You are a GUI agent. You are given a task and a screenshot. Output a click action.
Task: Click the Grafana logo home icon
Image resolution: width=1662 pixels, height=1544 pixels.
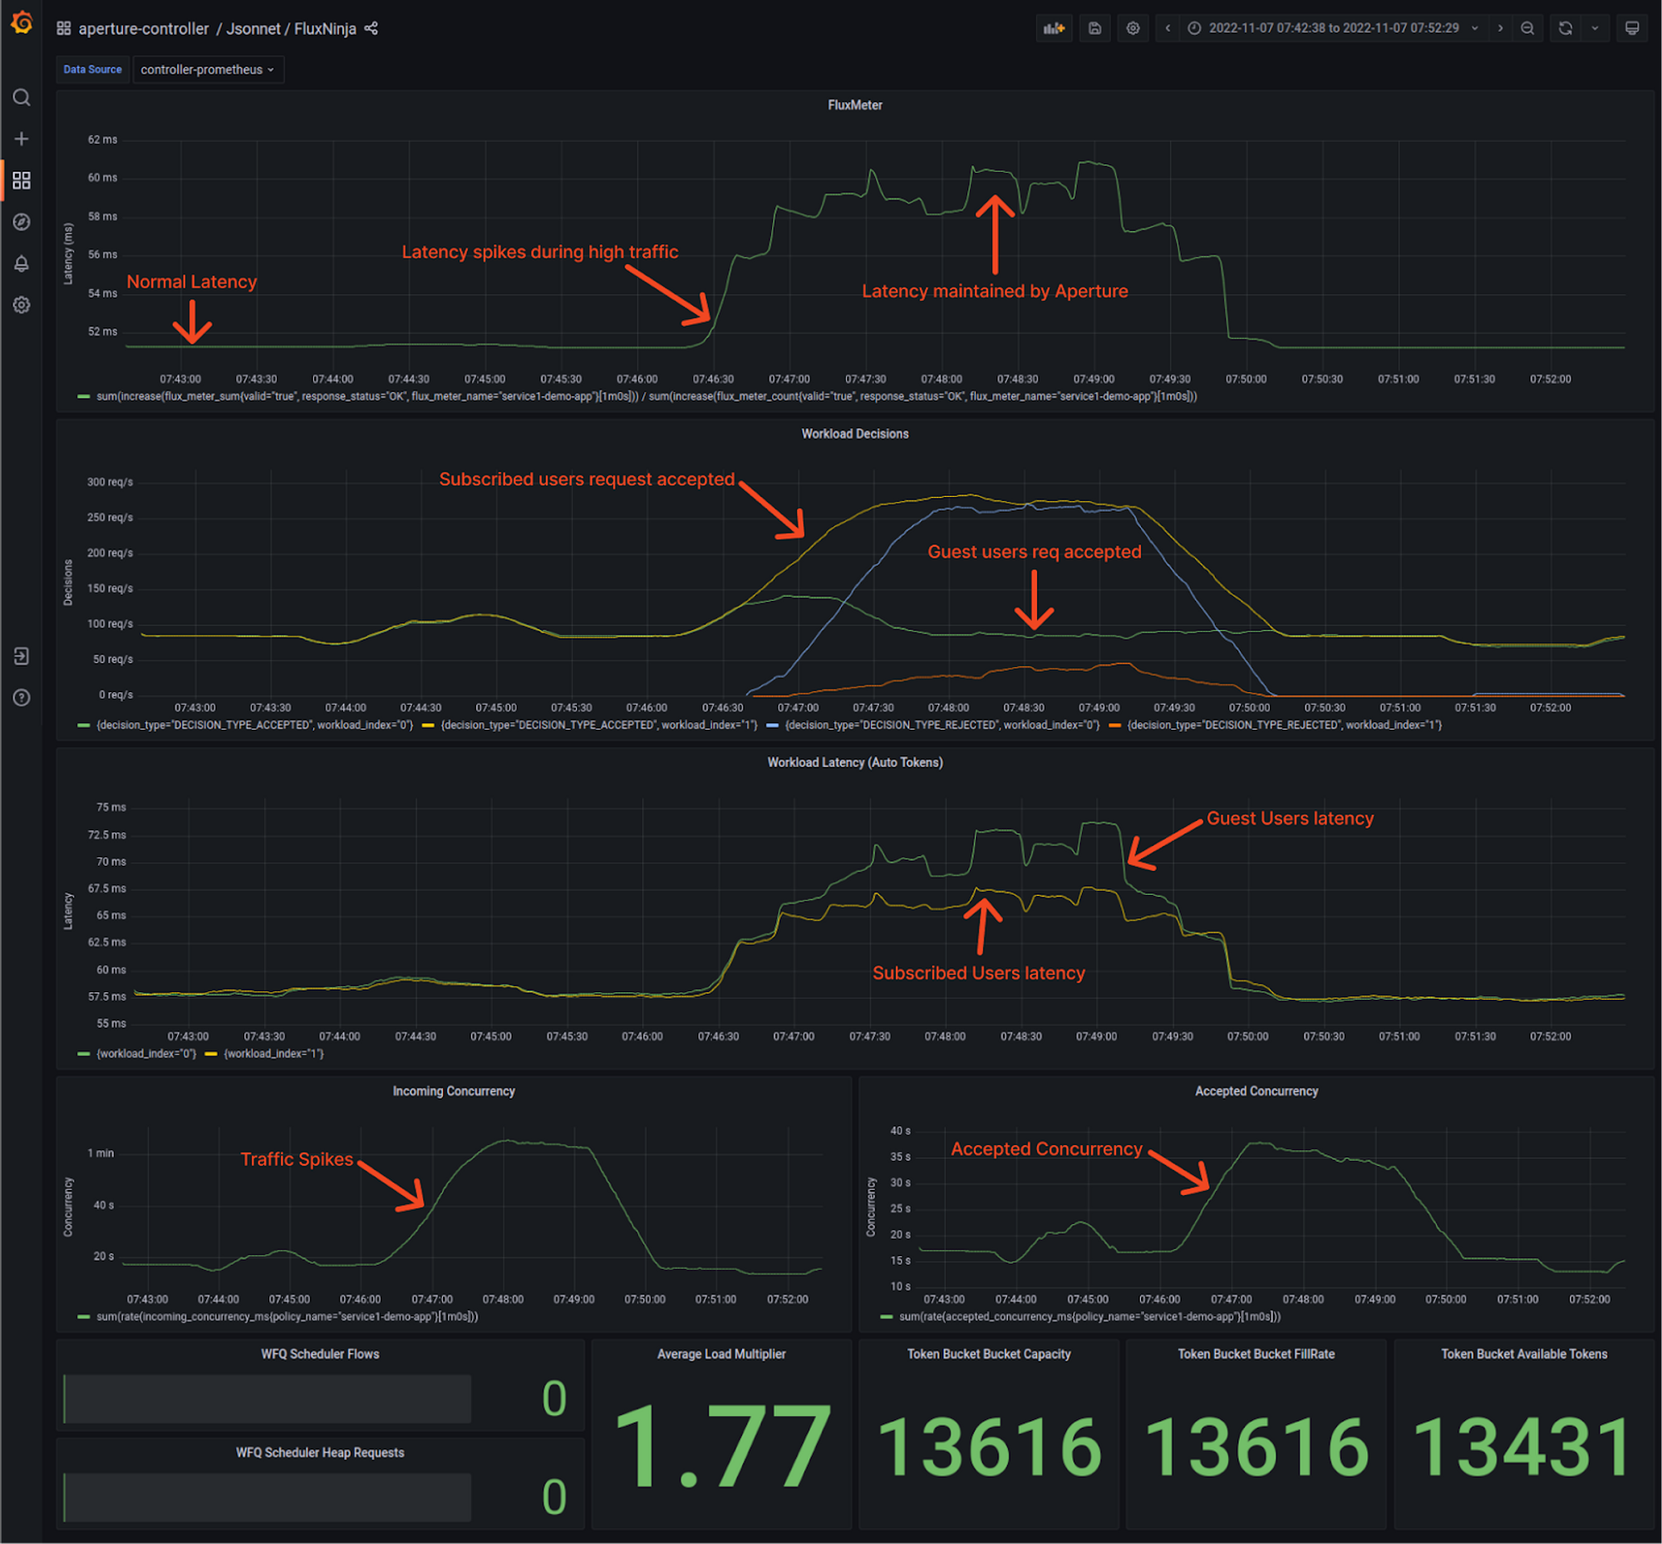[x=22, y=22]
